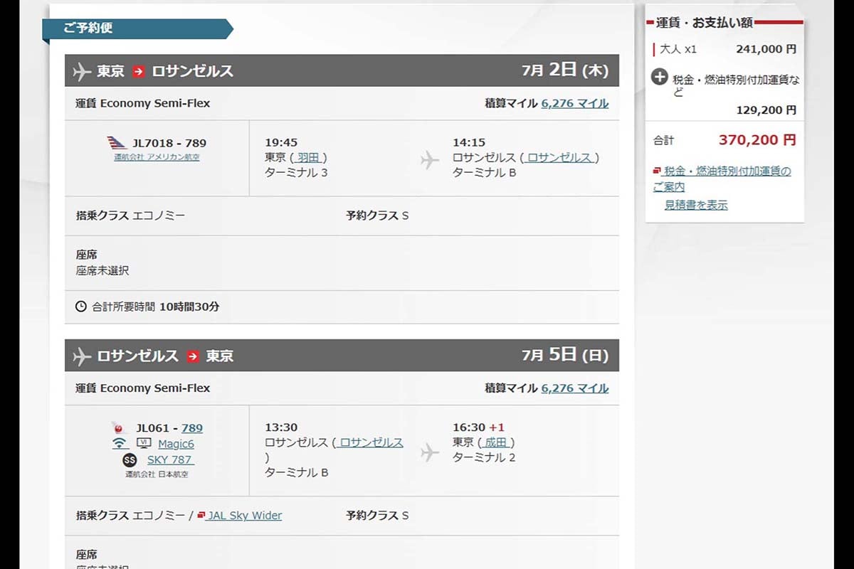Click red arrow icon in outbound header
The image size is (854, 569).
[x=138, y=71]
